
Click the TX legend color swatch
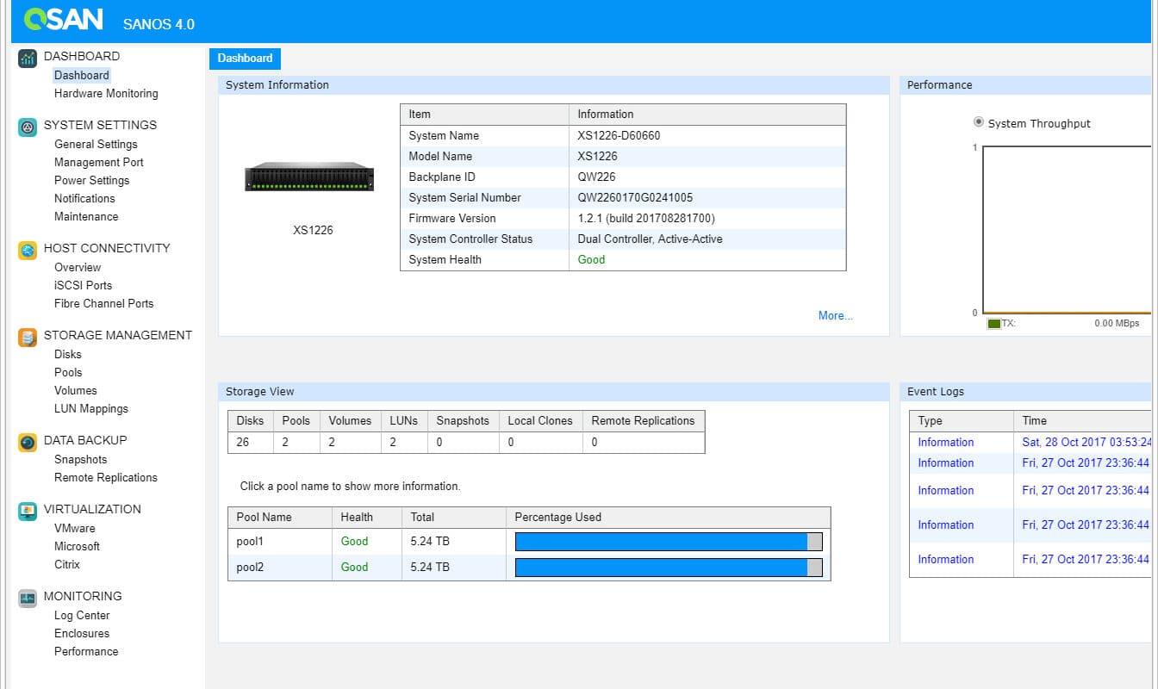pyautogui.click(x=994, y=324)
